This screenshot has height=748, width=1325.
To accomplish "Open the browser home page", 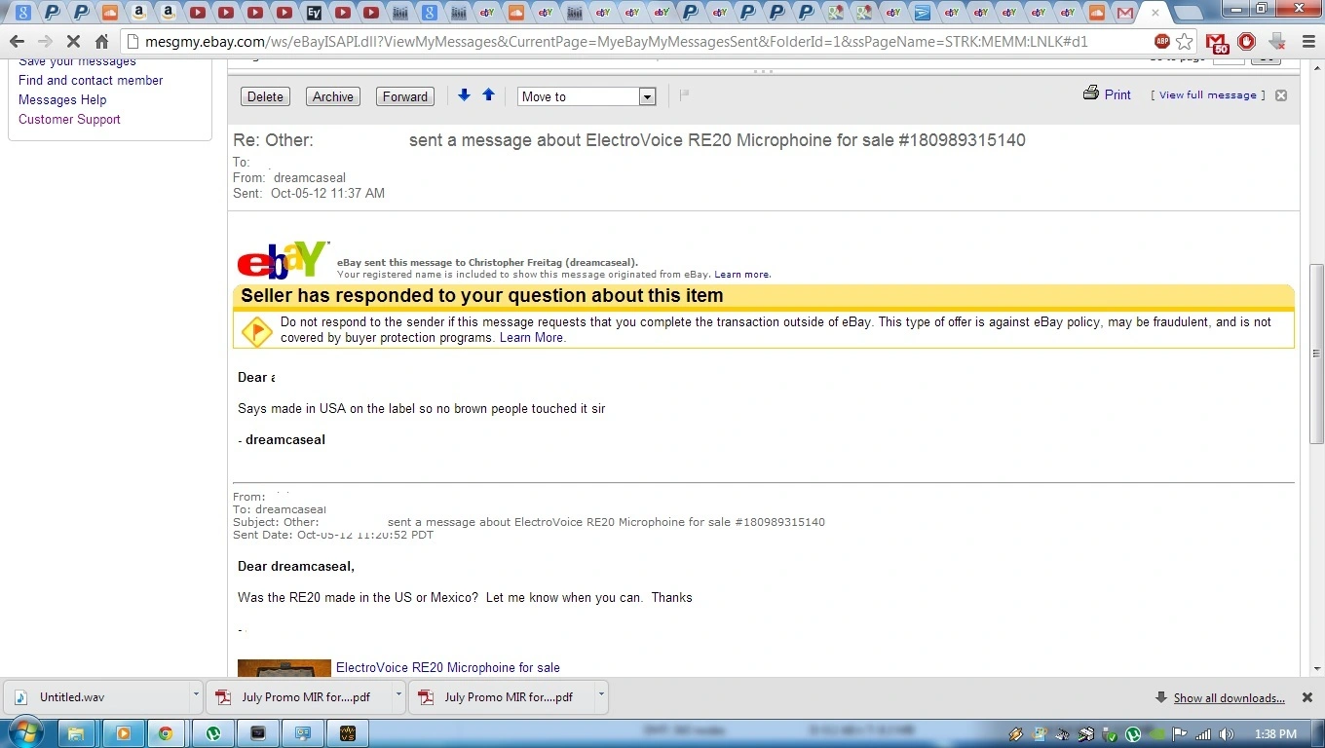I will pos(102,42).
